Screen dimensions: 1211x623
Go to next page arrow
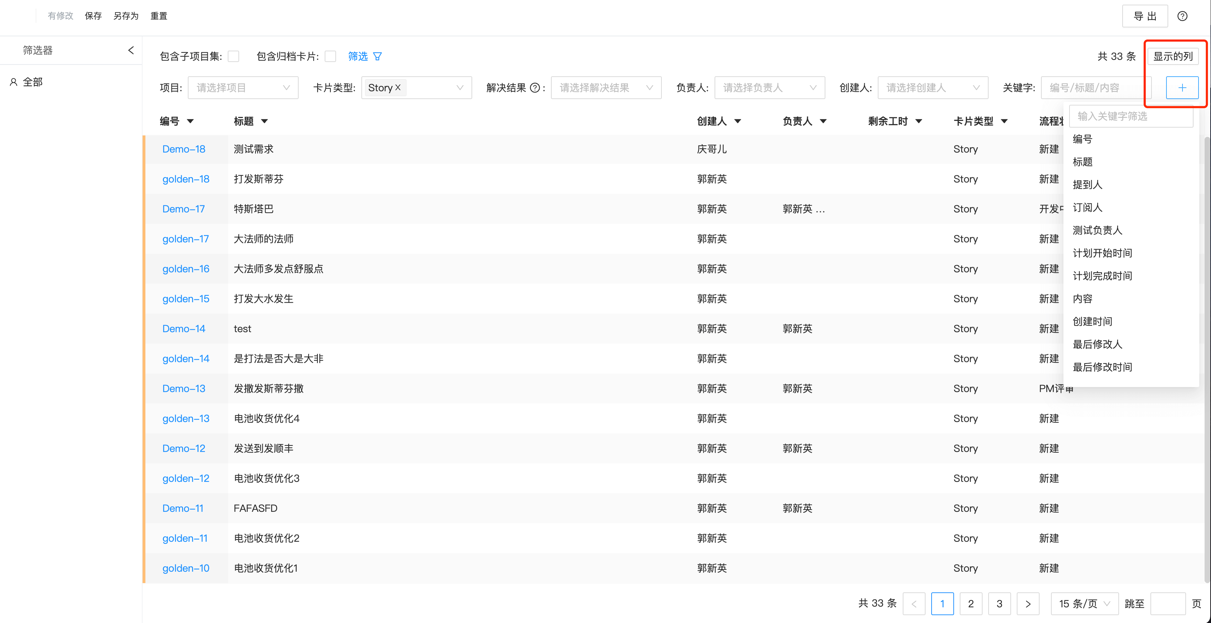pos(1028,604)
